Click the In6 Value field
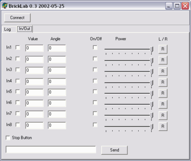The height and width of the screenshot is (161, 191). click(34, 103)
